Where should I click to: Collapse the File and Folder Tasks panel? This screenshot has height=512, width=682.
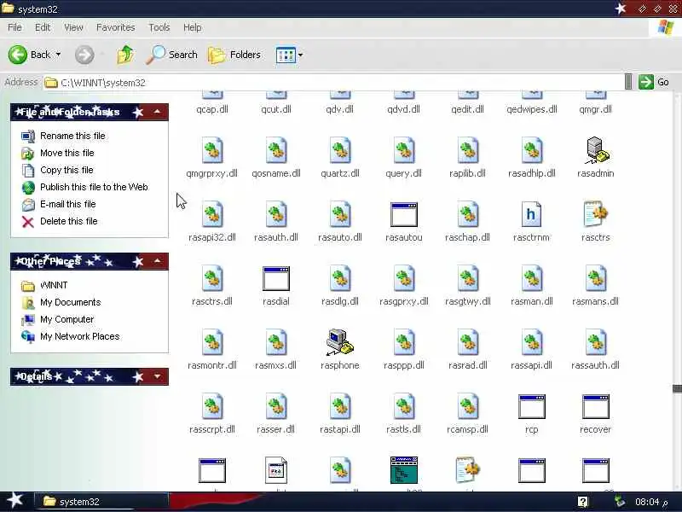click(x=157, y=113)
